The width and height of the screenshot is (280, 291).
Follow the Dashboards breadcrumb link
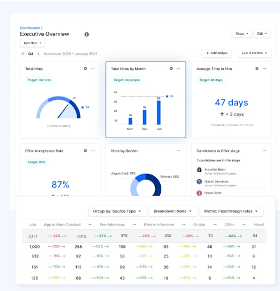30,28
